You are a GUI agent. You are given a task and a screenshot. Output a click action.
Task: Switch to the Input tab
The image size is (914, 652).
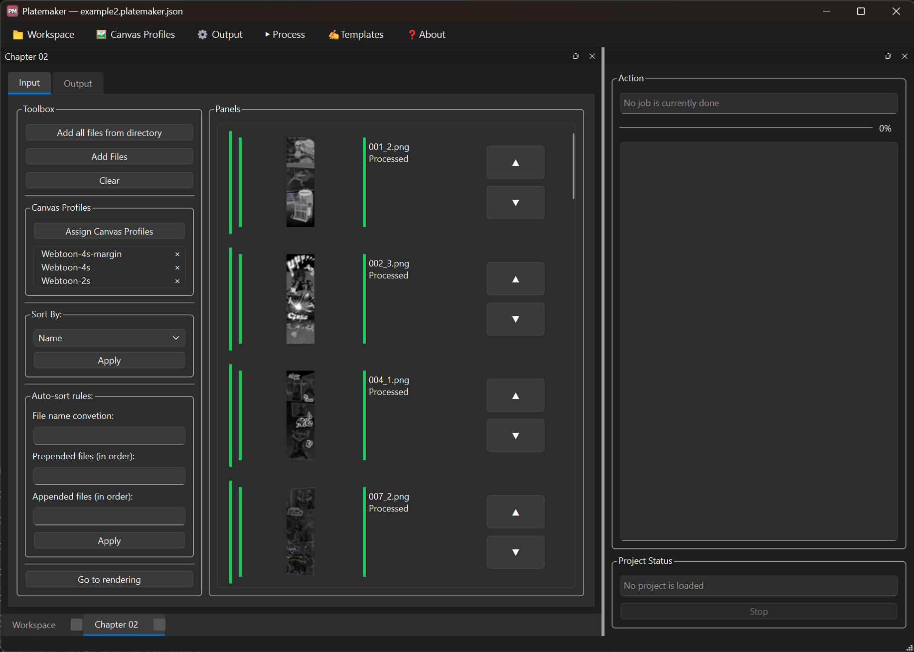(29, 83)
